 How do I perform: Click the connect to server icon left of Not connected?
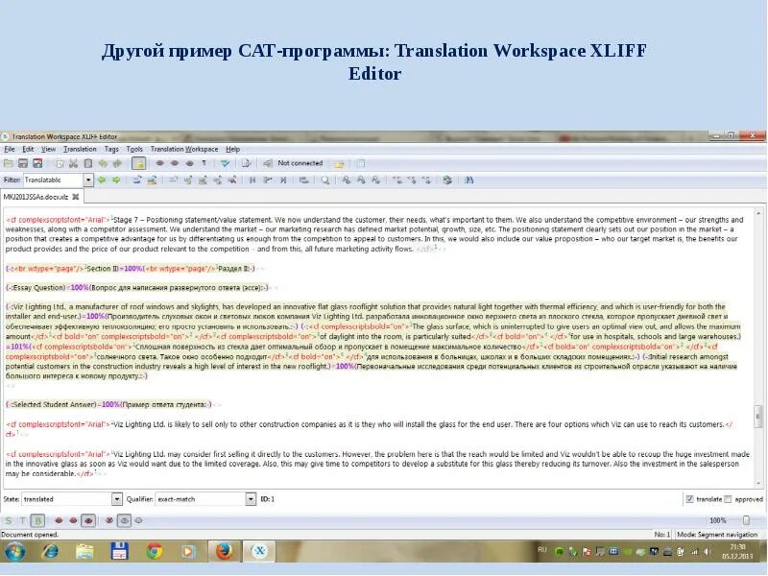click(x=268, y=163)
